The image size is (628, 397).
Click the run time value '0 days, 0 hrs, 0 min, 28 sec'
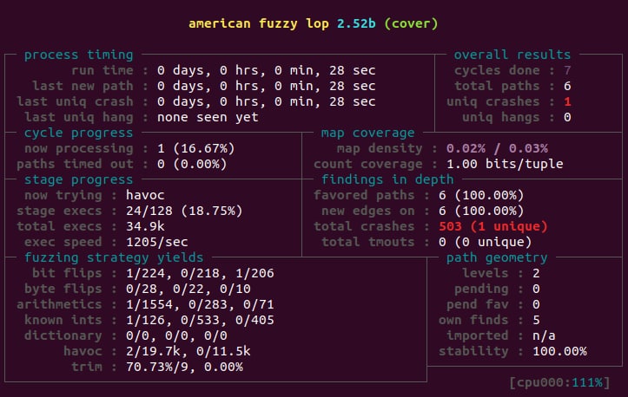(x=267, y=70)
